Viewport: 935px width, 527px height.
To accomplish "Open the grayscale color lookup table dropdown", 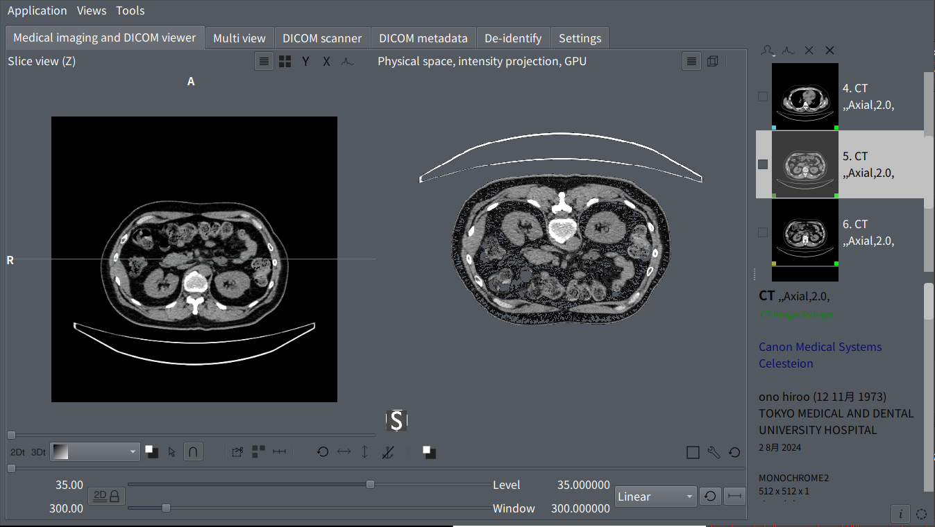I will tap(96, 452).
